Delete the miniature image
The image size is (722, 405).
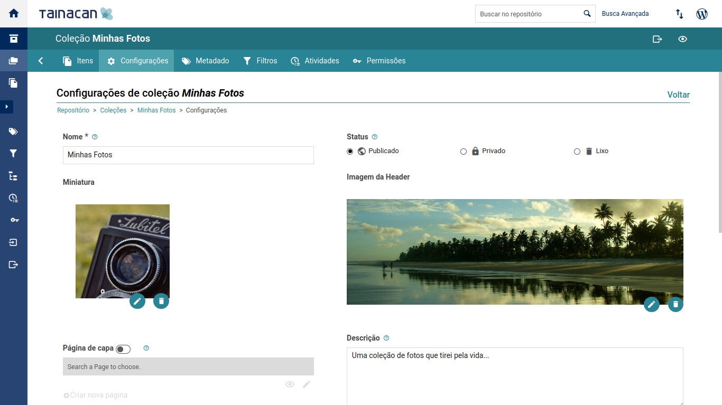(x=161, y=301)
